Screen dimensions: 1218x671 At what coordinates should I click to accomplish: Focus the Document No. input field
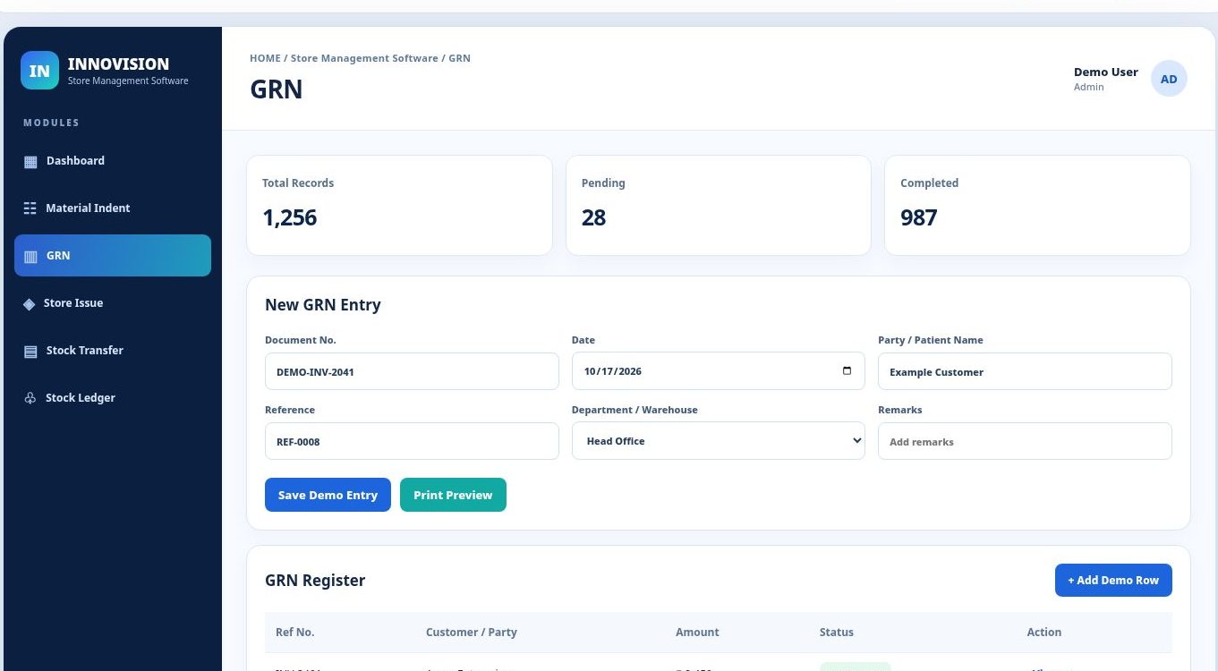click(412, 371)
